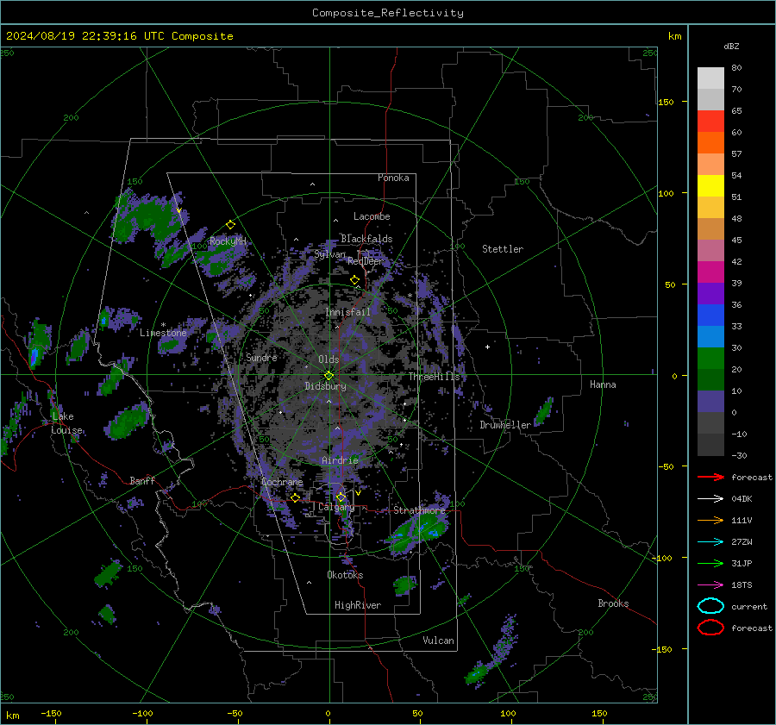
Task: Click the cyan 27ZW arrow legend icon
Action: click(x=710, y=542)
